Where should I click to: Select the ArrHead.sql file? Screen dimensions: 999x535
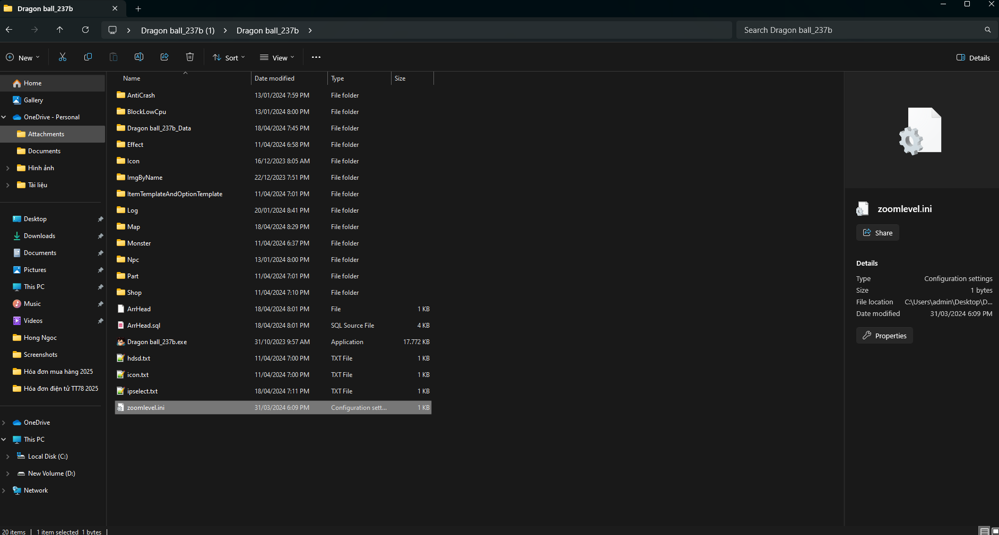[273, 326]
